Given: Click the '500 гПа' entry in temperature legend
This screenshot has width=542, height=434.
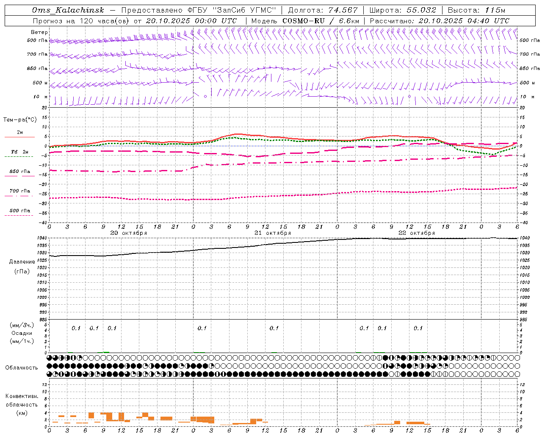Looking at the screenshot, I should (x=20, y=211).
